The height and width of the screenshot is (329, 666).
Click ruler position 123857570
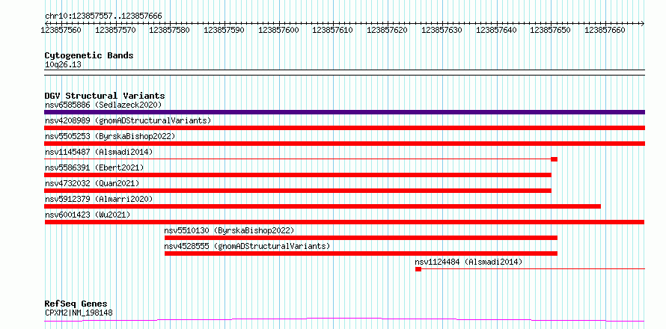115,30
